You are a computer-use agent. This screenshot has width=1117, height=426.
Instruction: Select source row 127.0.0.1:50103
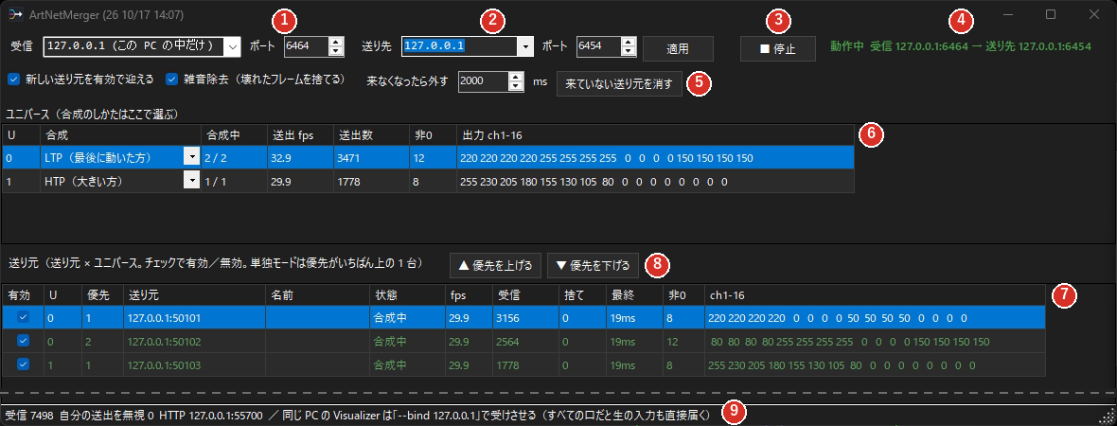pos(523,364)
